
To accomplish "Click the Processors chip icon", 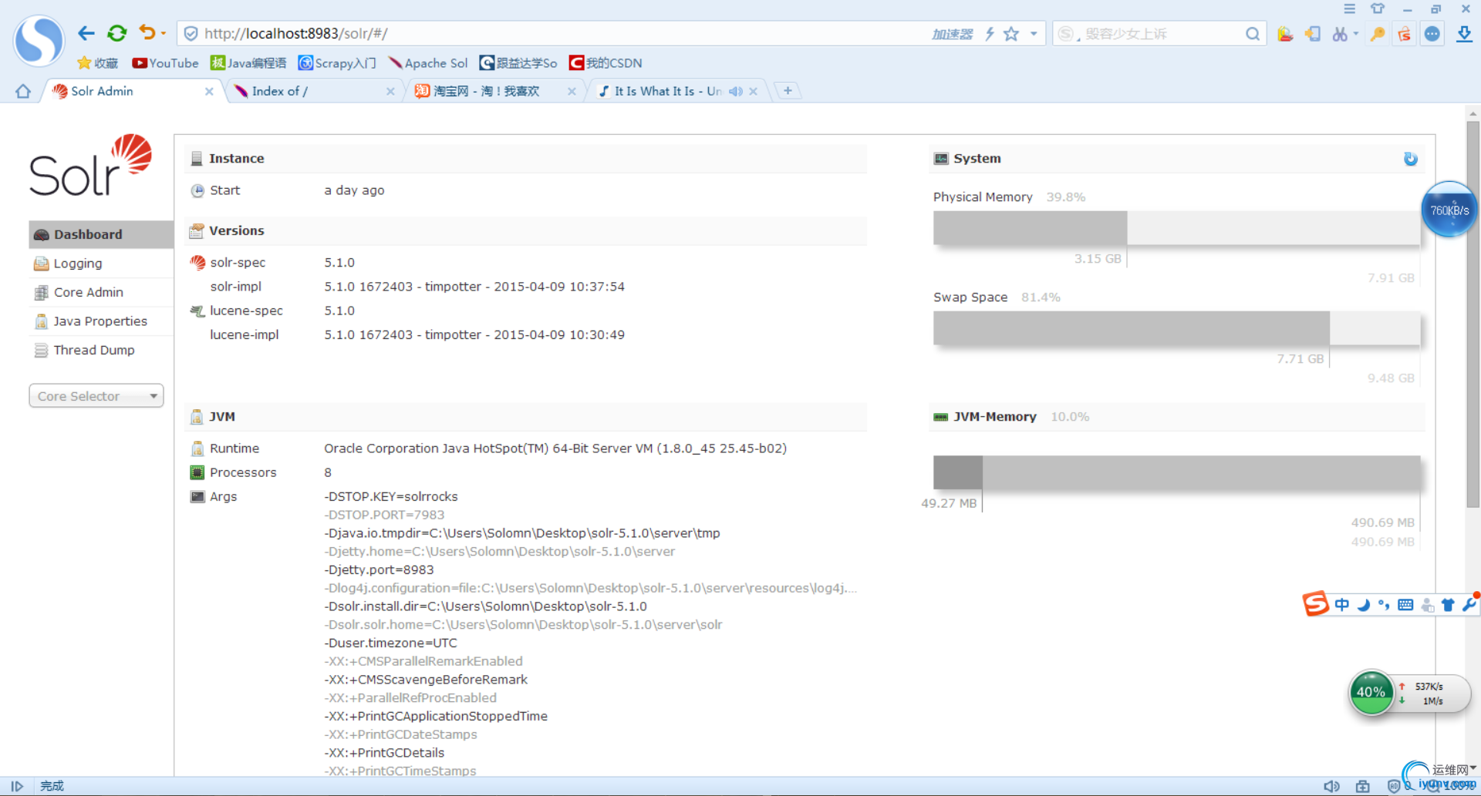I will [x=197, y=472].
